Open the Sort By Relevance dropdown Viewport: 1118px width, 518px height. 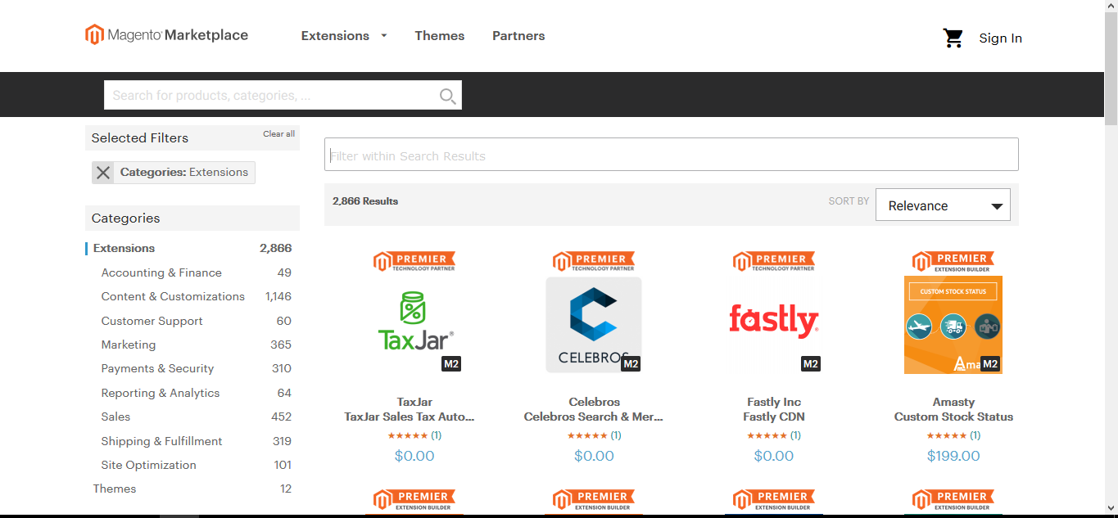pos(943,205)
